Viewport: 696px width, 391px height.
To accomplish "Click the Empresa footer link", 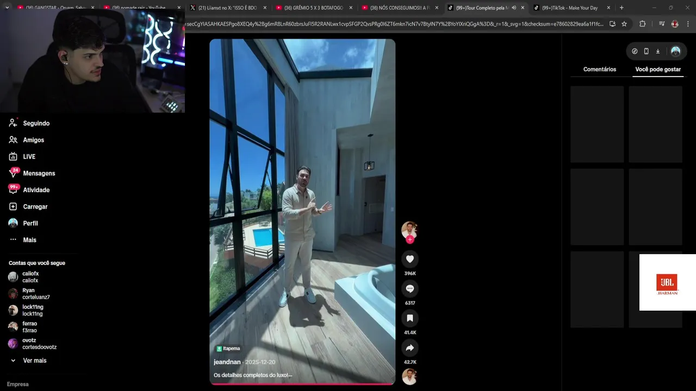I will pyautogui.click(x=18, y=384).
